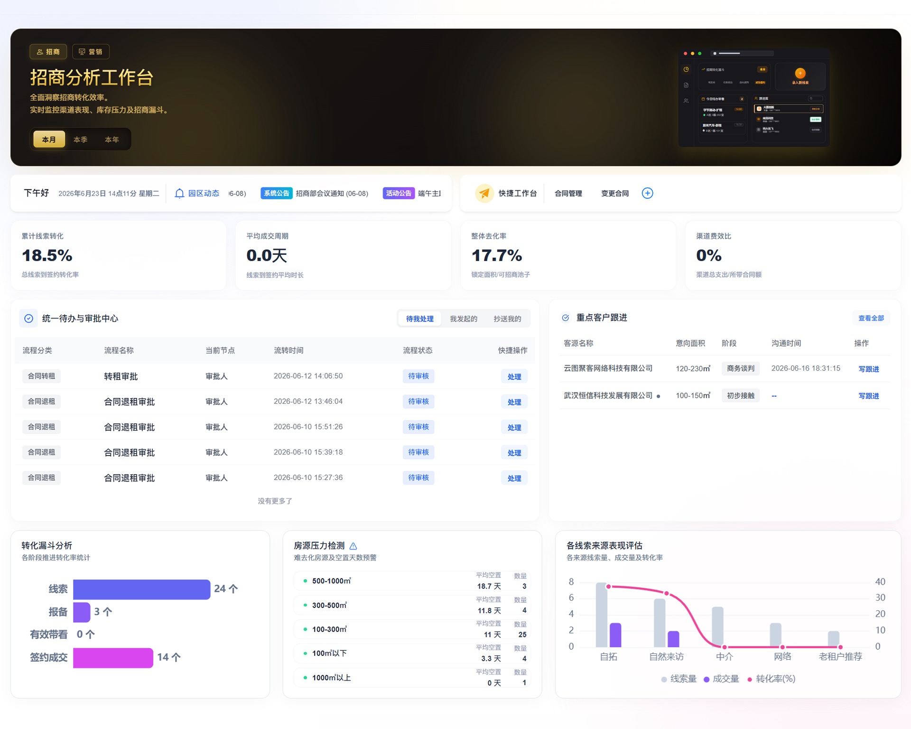The height and width of the screenshot is (729, 911).
Task: Open the dashboard preview thumbnail in banner
Action: [x=753, y=97]
